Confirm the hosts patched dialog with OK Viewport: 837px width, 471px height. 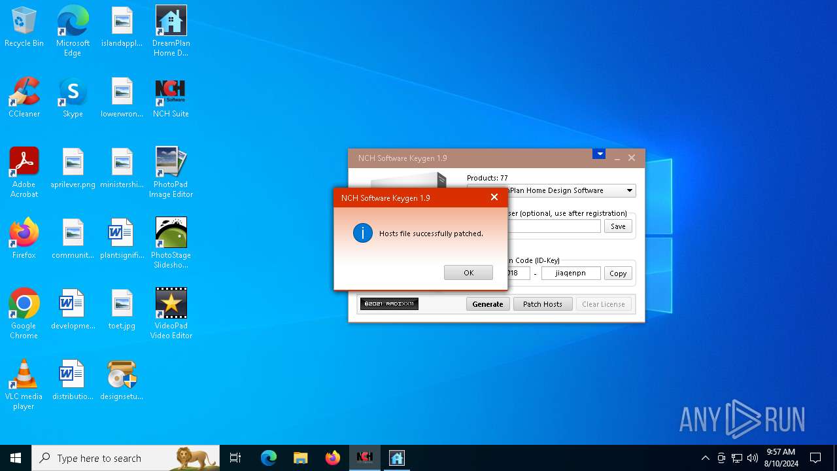tap(468, 273)
